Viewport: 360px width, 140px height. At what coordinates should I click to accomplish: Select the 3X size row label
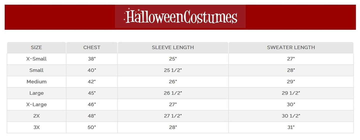36,127
